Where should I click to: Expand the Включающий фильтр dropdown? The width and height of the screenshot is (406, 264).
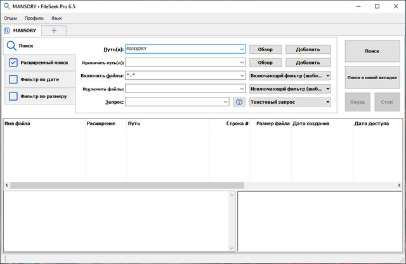[327, 75]
